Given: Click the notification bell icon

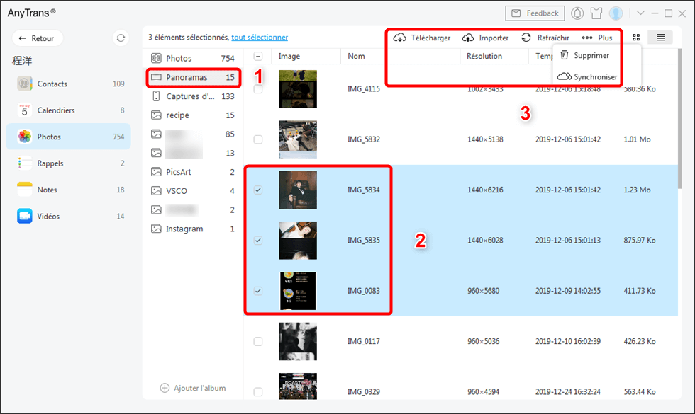Looking at the screenshot, I should 577,13.
